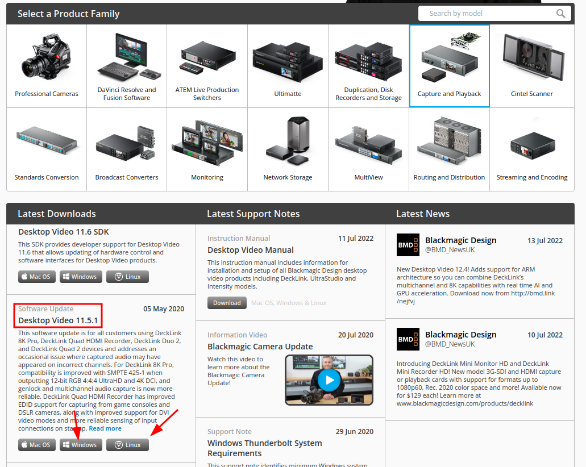Click the 11 Jul 2022 date text
The height and width of the screenshot is (467, 586).
(356, 239)
